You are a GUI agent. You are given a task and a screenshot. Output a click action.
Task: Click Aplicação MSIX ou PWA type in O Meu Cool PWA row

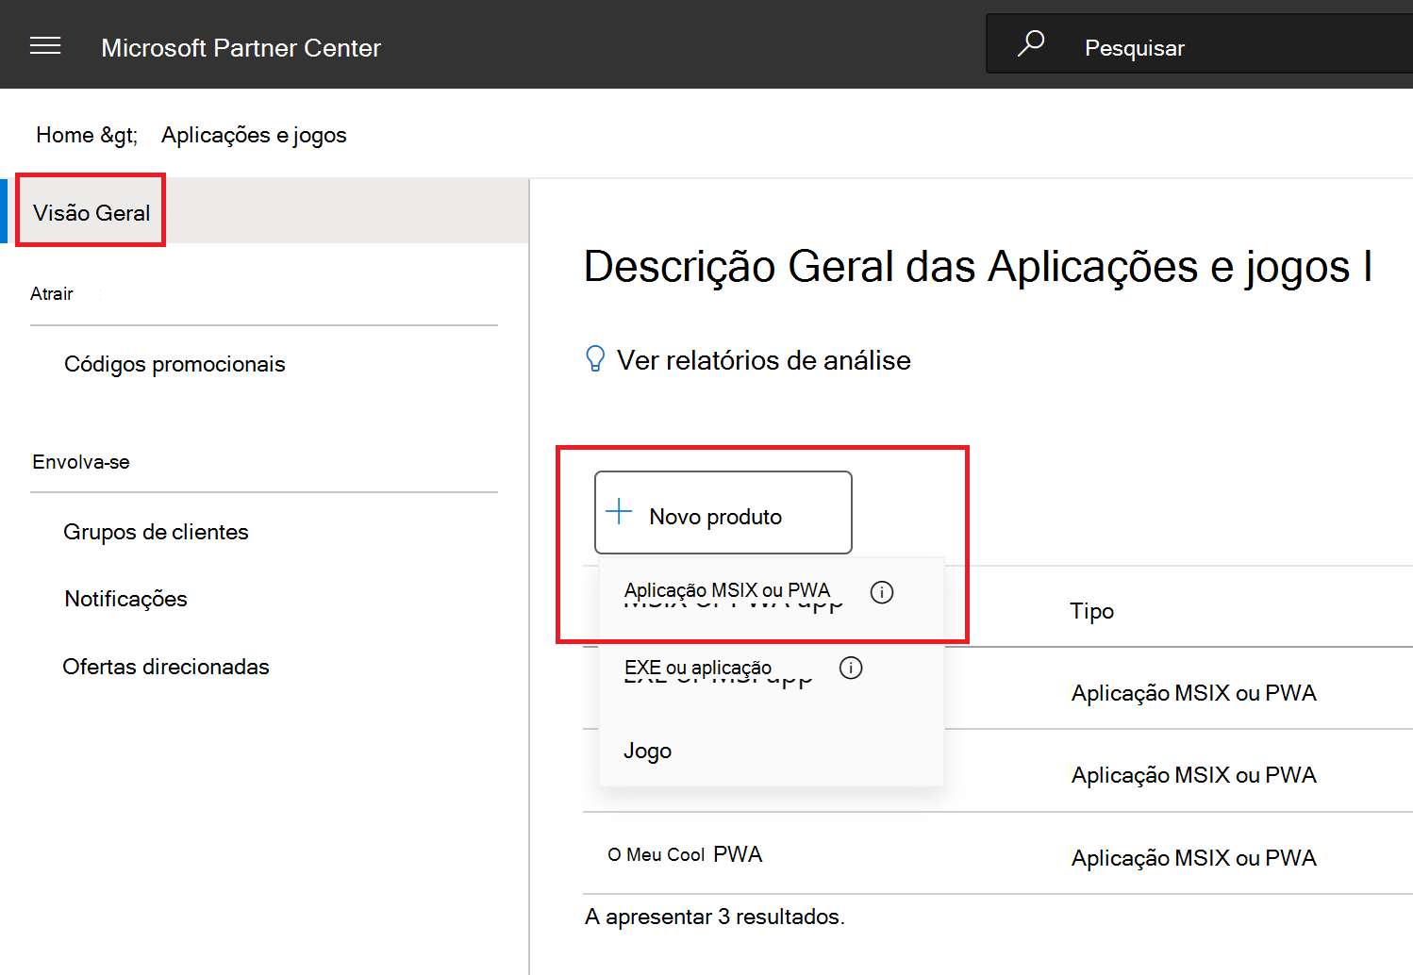tap(1194, 858)
